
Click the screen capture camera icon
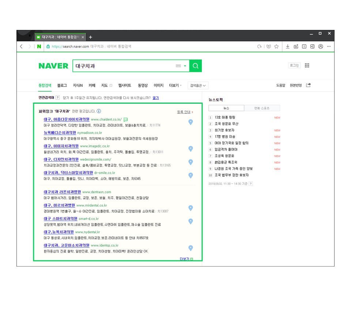[296, 46]
